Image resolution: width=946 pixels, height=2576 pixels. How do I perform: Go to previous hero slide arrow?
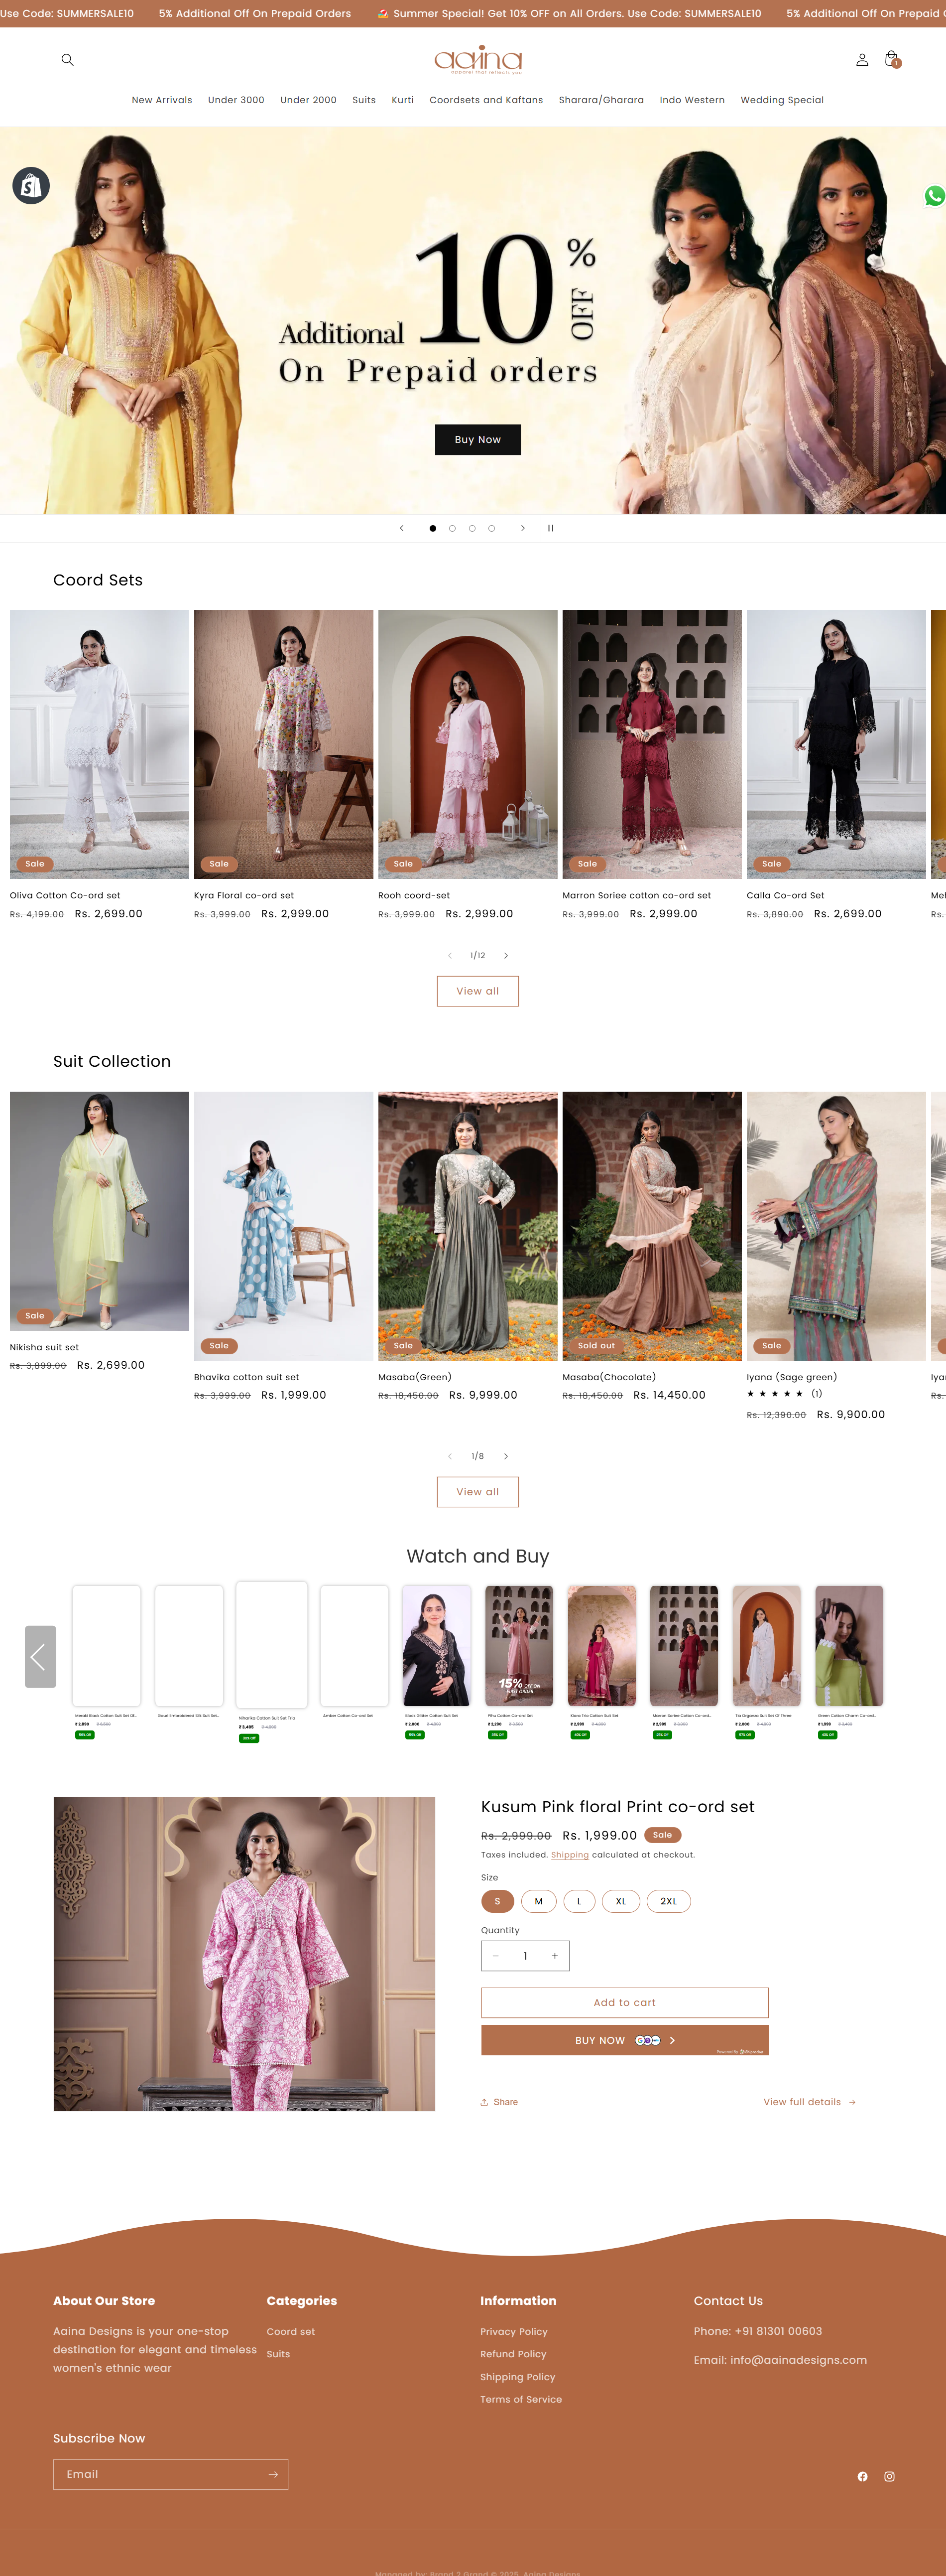tap(402, 528)
